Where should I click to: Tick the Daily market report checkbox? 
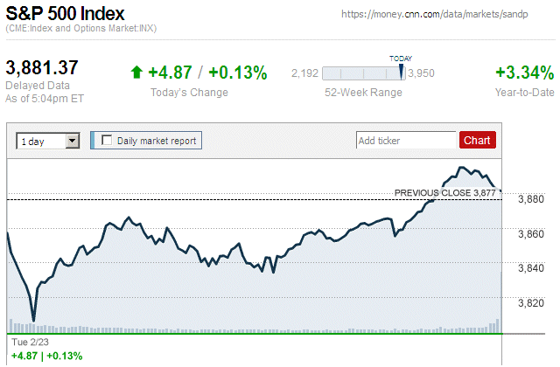(108, 140)
